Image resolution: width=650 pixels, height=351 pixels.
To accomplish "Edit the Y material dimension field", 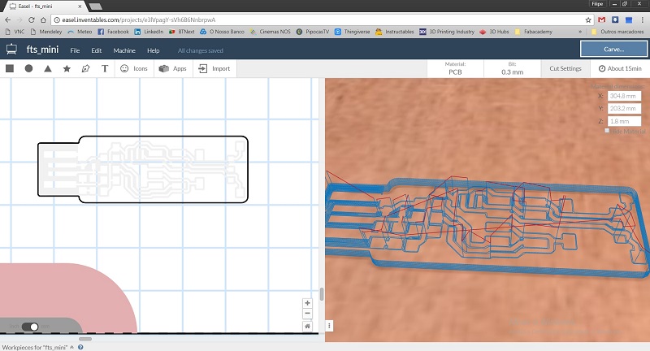I will pos(624,108).
